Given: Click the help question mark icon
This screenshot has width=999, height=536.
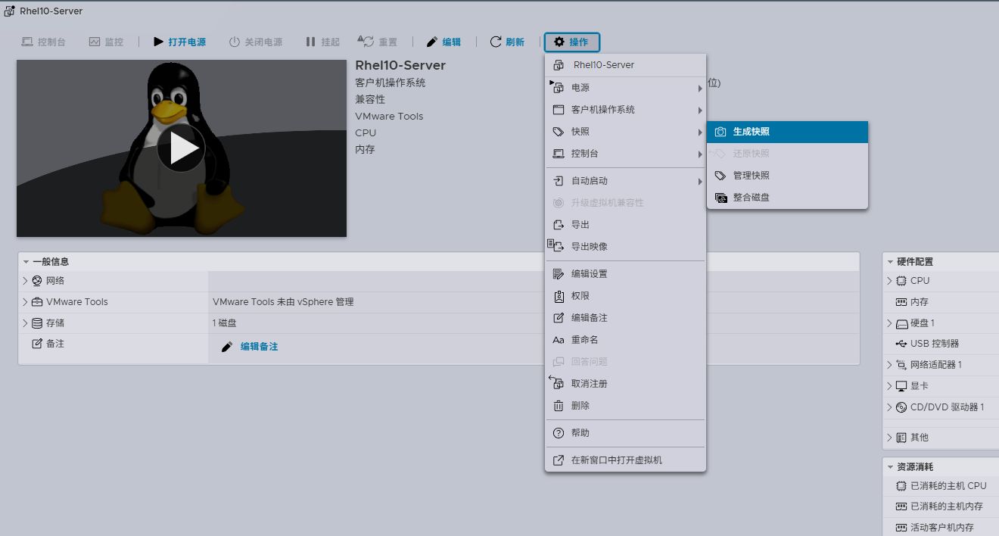Looking at the screenshot, I should click(559, 433).
